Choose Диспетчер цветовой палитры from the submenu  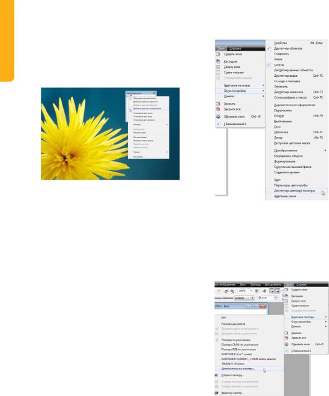297,191
